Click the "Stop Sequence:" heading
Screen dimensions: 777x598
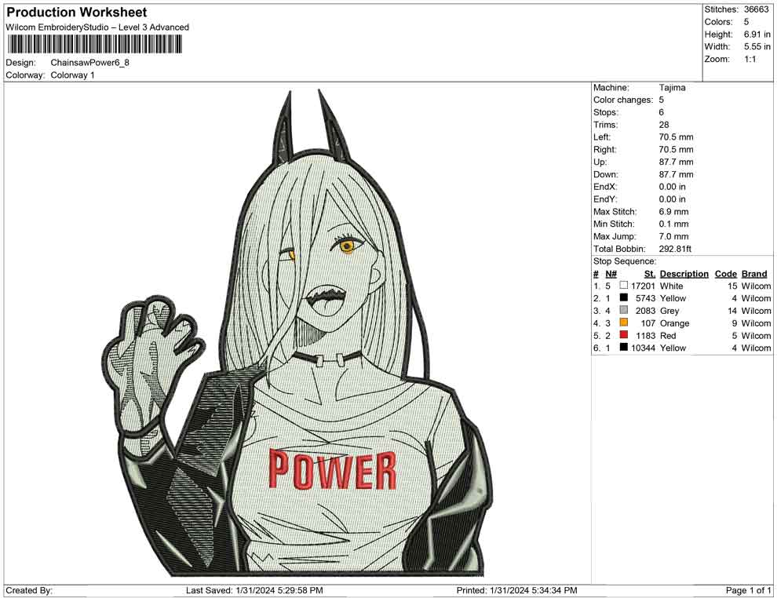coord(625,261)
